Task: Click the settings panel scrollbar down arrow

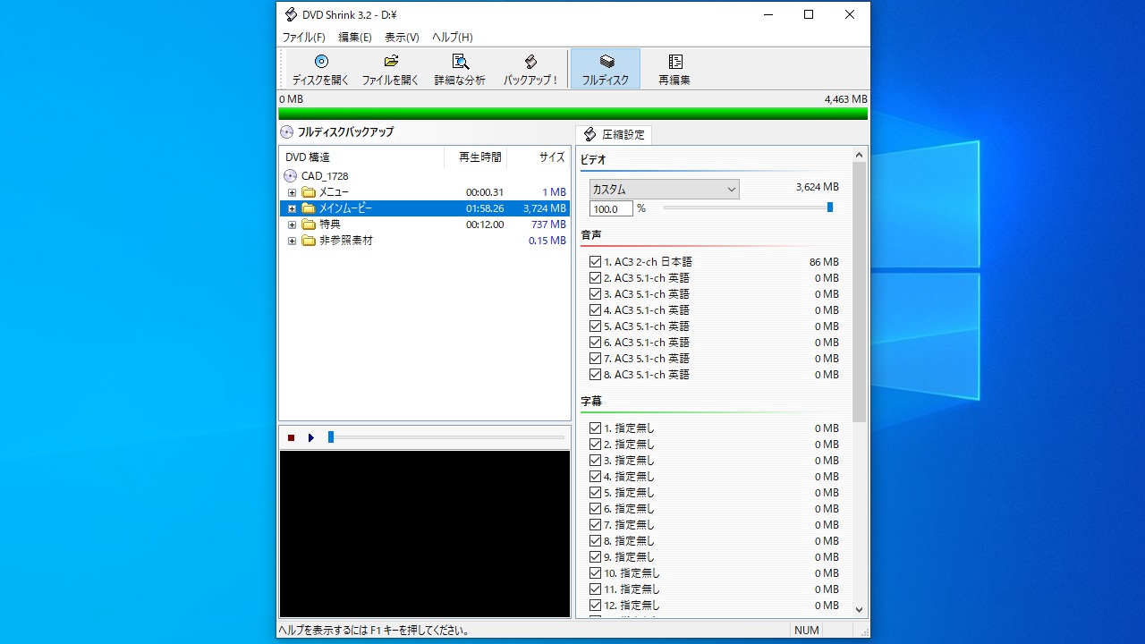Action: coord(860,610)
